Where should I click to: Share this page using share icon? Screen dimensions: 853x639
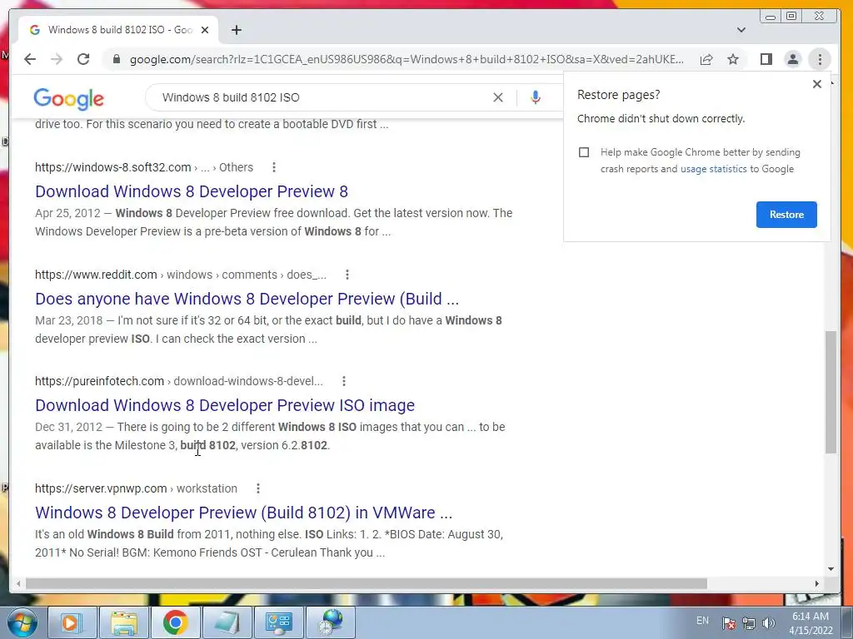coord(706,59)
